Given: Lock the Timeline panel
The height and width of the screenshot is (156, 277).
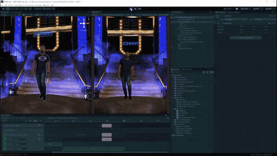Looking at the screenshot, I should tap(166, 115).
